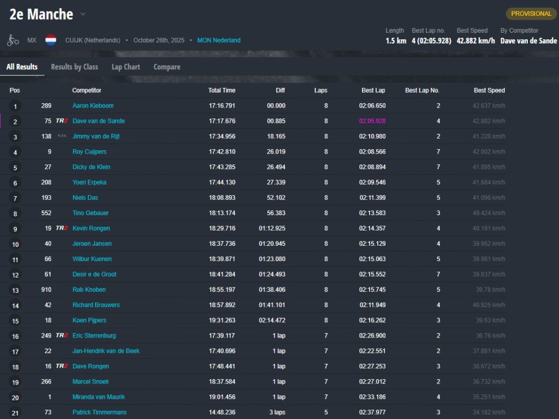Click the motocross bike icon
The image size is (559, 419).
pyautogui.click(x=13, y=40)
